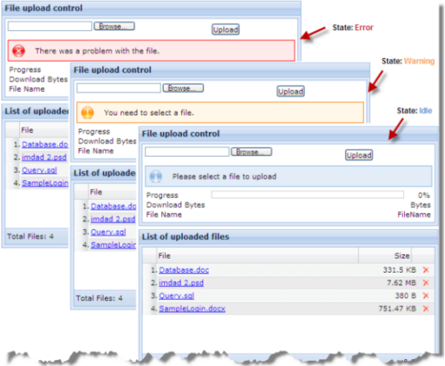
Task: Open Database.do link in Warning panel list
Action: point(113,206)
